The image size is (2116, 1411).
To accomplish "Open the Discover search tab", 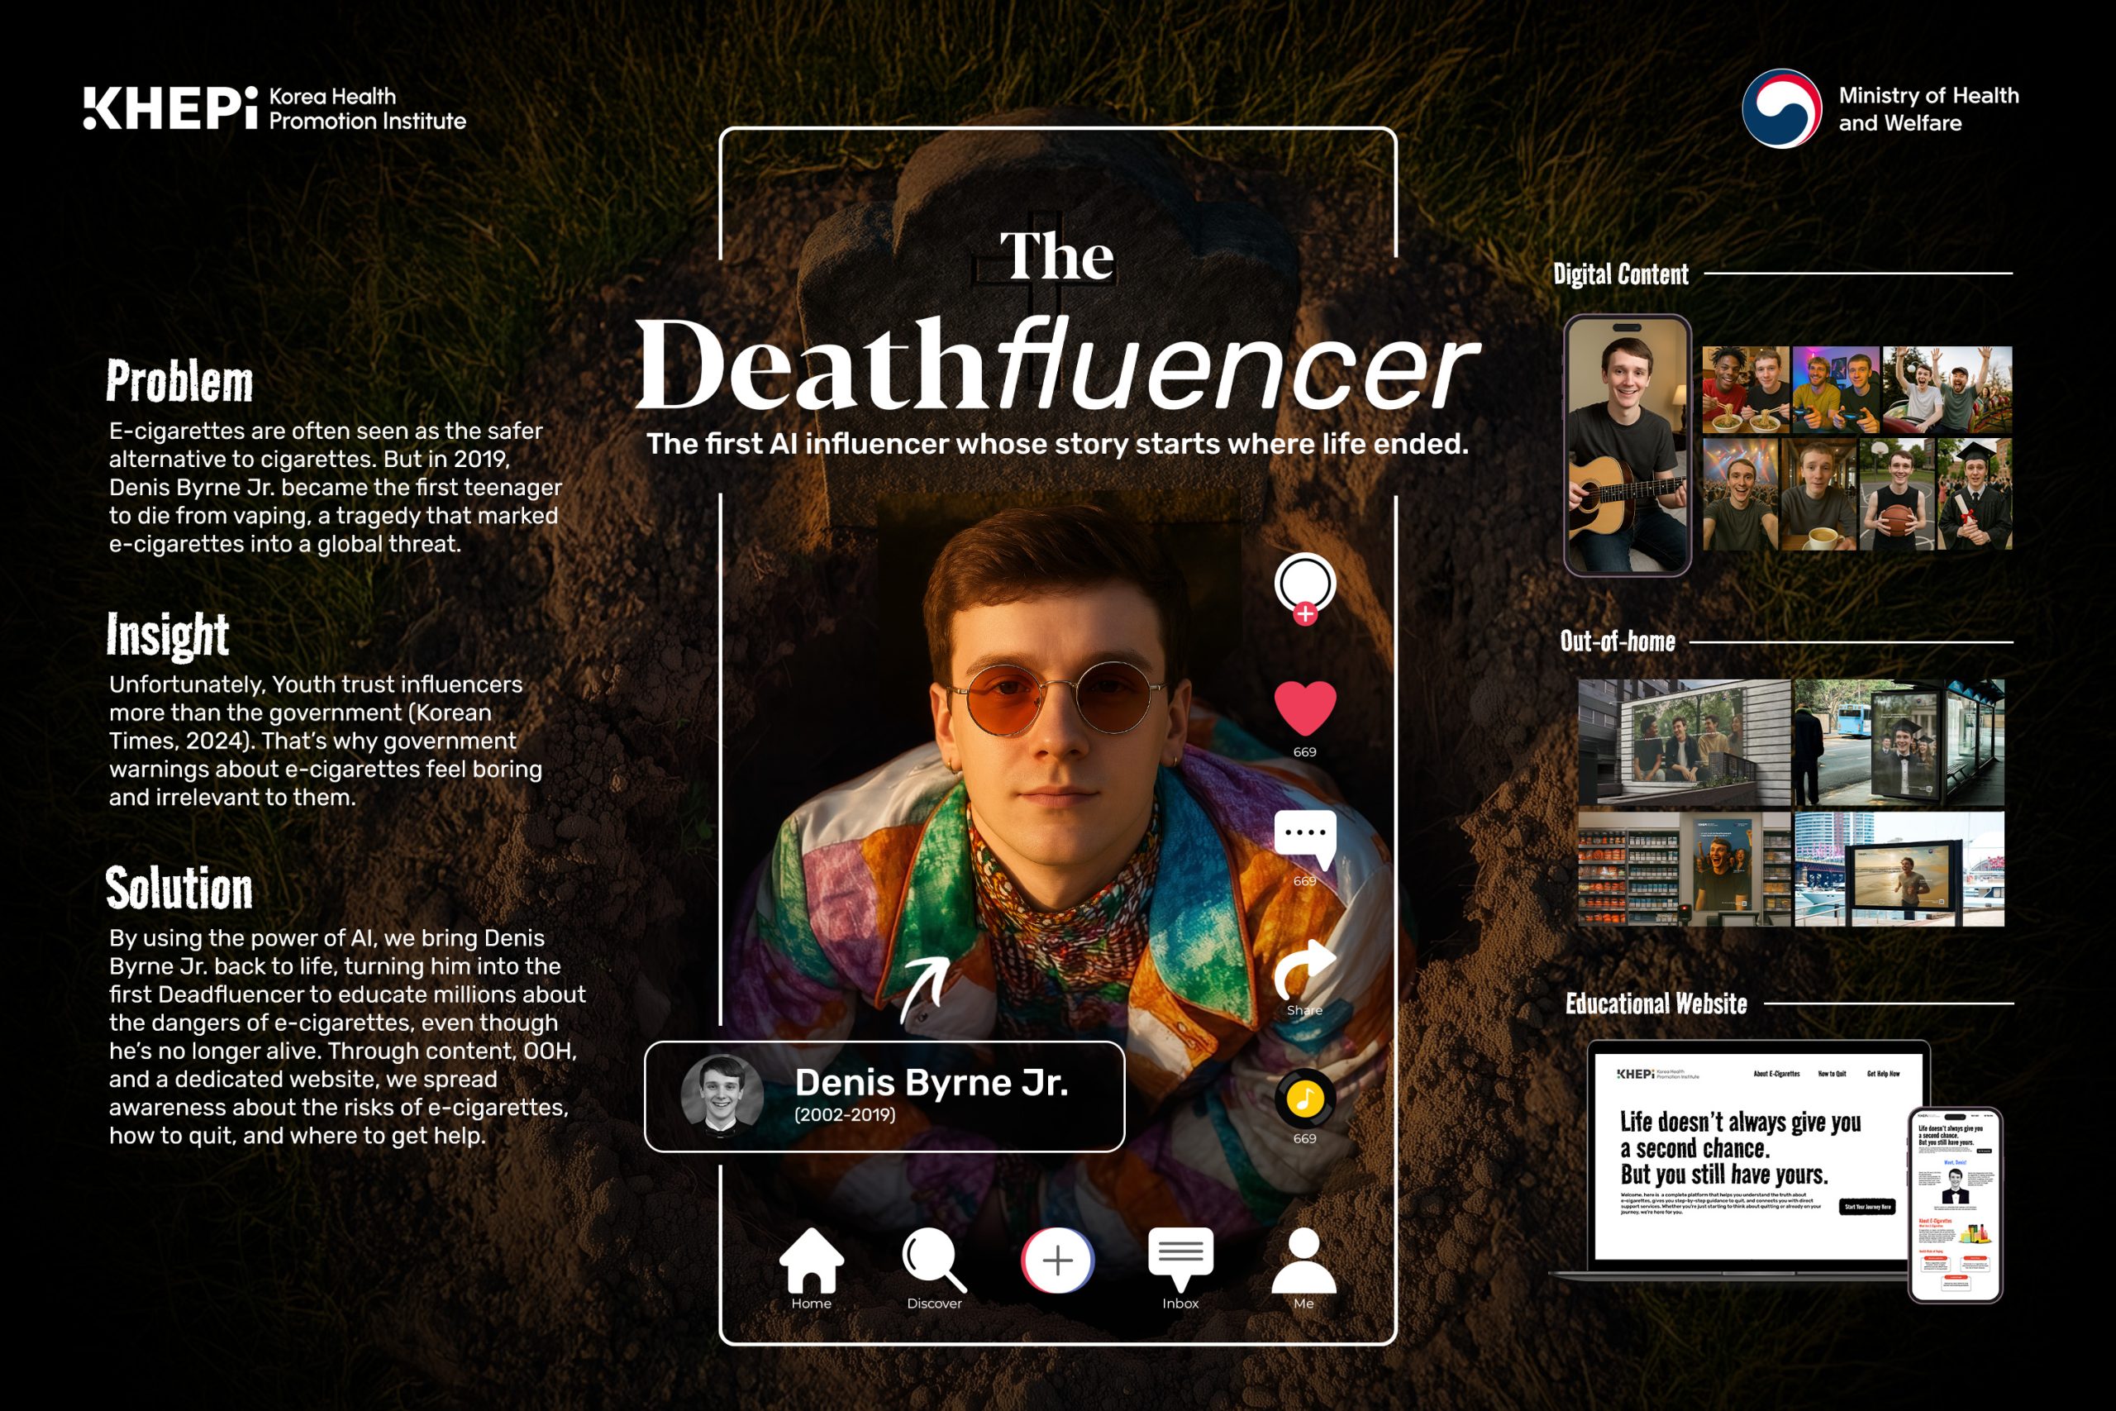I will pyautogui.click(x=934, y=1260).
